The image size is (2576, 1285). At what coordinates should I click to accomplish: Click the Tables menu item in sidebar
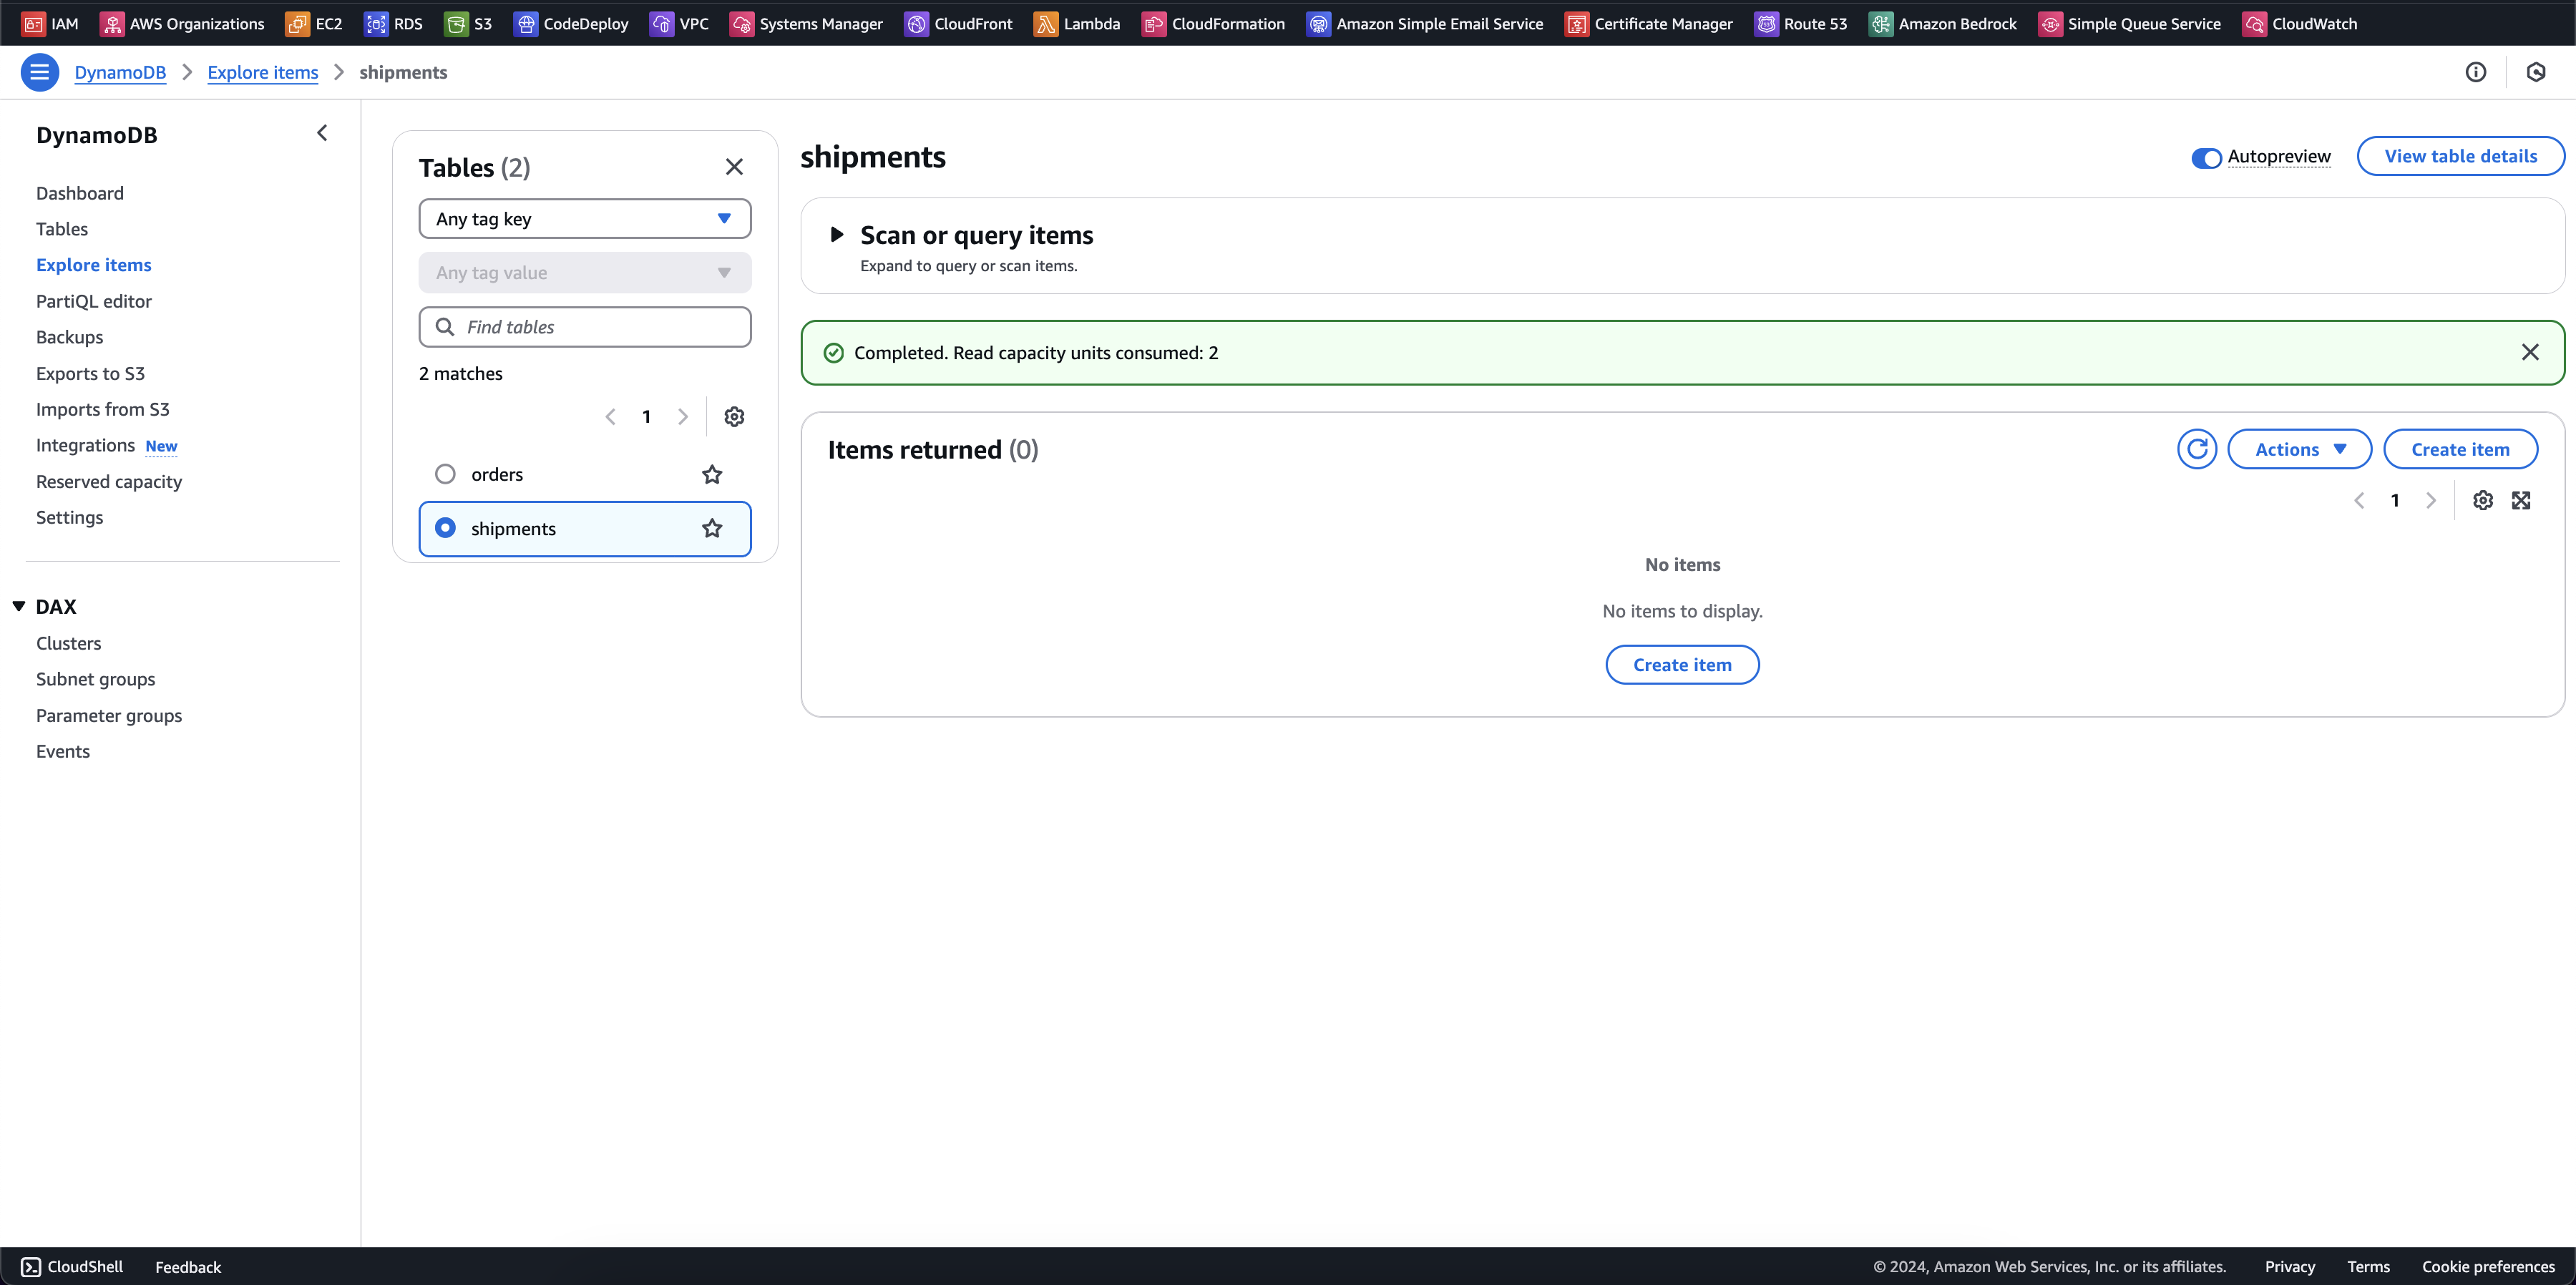point(62,228)
